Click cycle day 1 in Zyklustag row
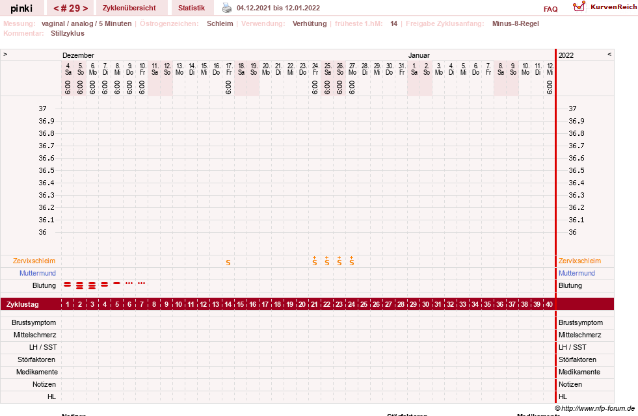This screenshot has height=416, width=638. pyautogui.click(x=68, y=304)
